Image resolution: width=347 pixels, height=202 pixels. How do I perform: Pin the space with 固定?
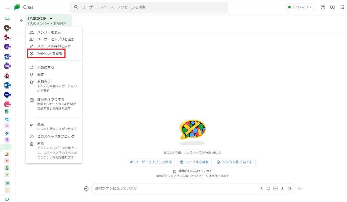(x=54, y=75)
